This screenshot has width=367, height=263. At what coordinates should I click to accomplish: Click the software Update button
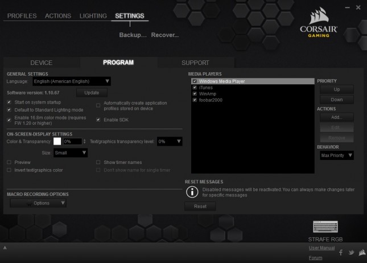92,93
